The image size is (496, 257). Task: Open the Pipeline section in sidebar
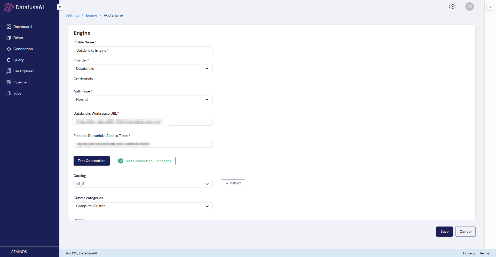(20, 82)
